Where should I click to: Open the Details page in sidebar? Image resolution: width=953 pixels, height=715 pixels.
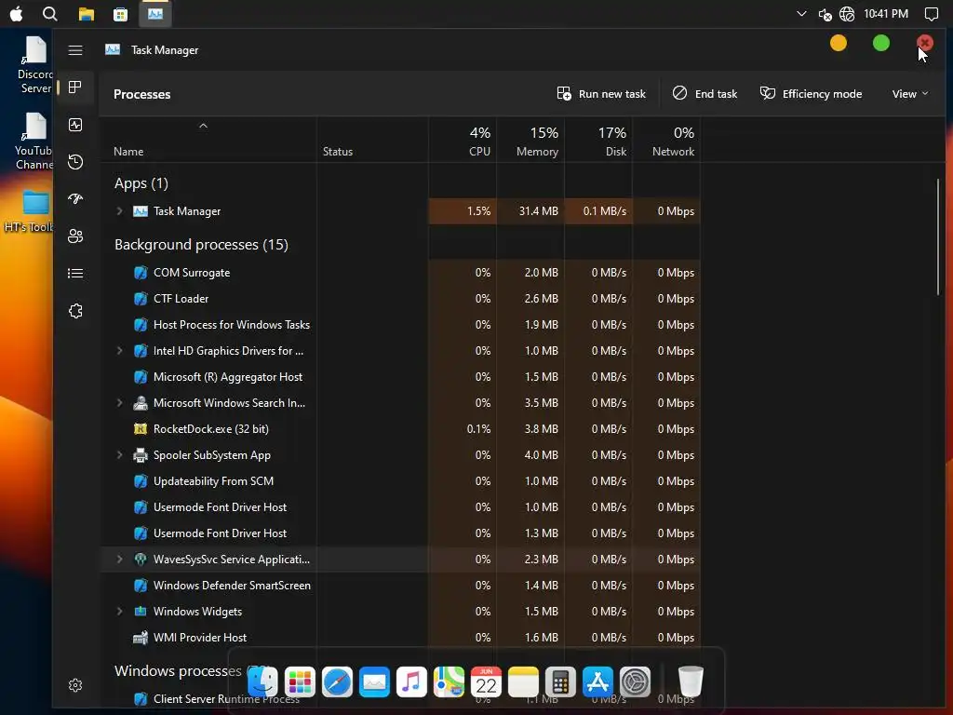tap(75, 274)
